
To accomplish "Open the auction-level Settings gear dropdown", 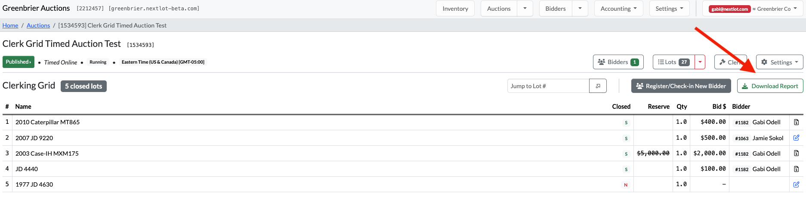I will (x=779, y=62).
